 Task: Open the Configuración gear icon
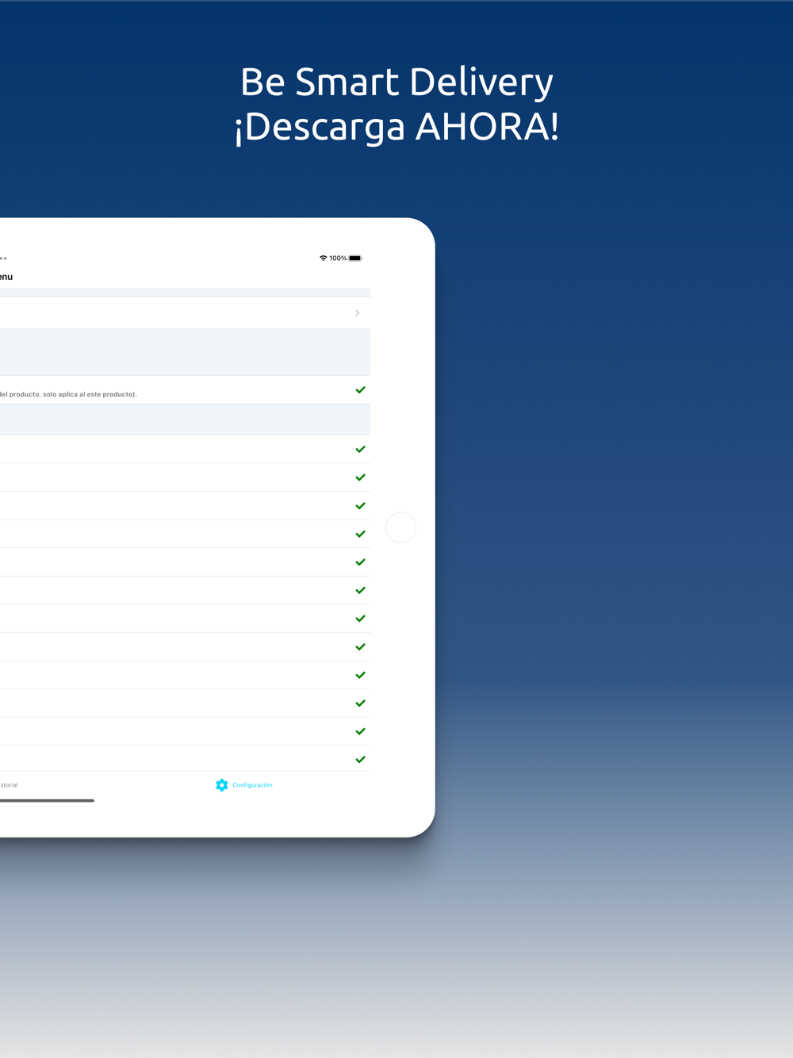tap(222, 785)
